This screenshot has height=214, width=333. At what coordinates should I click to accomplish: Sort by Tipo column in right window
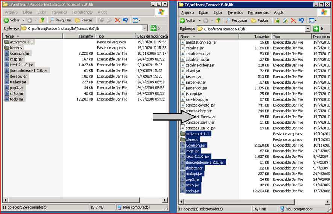[291, 37]
